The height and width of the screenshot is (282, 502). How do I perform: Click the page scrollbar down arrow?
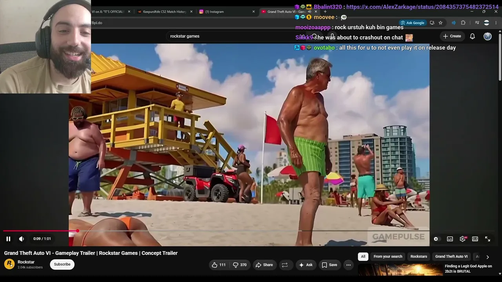pyautogui.click(x=500, y=274)
